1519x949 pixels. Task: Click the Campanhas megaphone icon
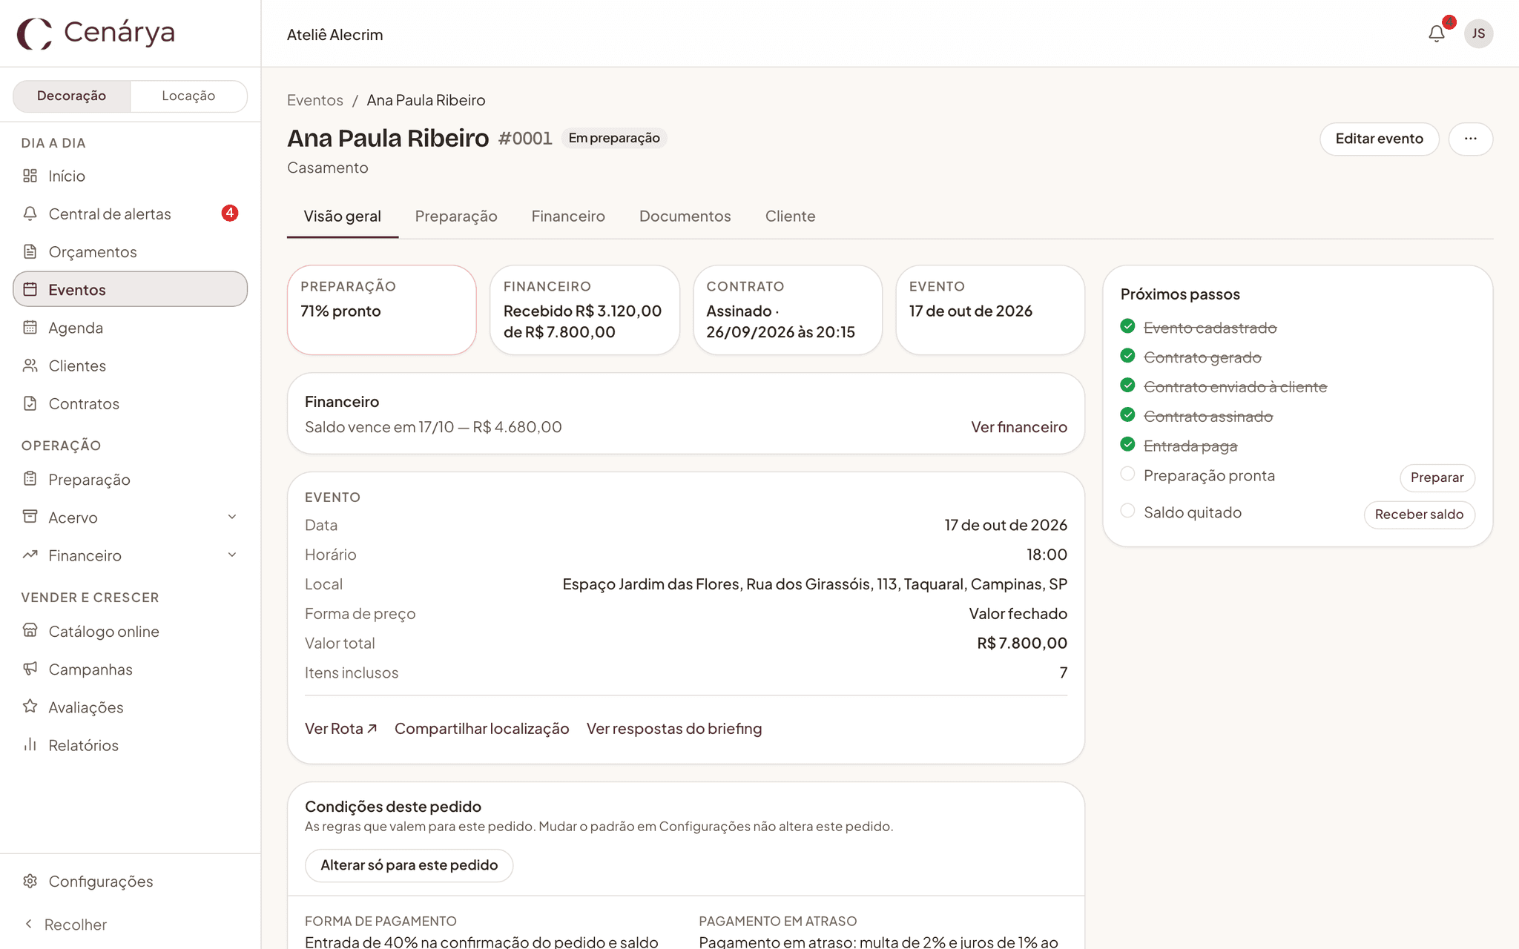(x=30, y=669)
